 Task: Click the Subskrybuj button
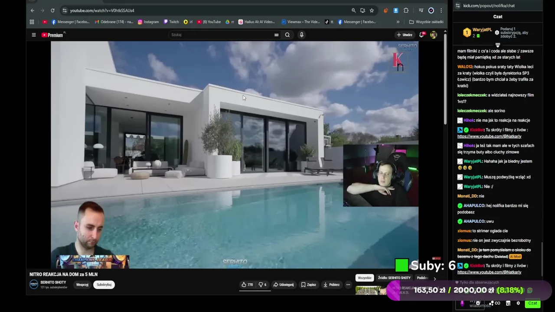104,285
